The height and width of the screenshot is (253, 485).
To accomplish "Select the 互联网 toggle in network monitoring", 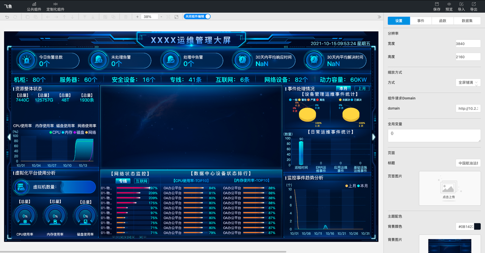I will (142, 181).
